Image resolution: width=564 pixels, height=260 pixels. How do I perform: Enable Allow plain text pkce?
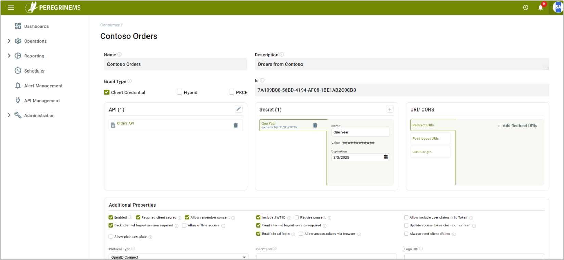pos(111,237)
